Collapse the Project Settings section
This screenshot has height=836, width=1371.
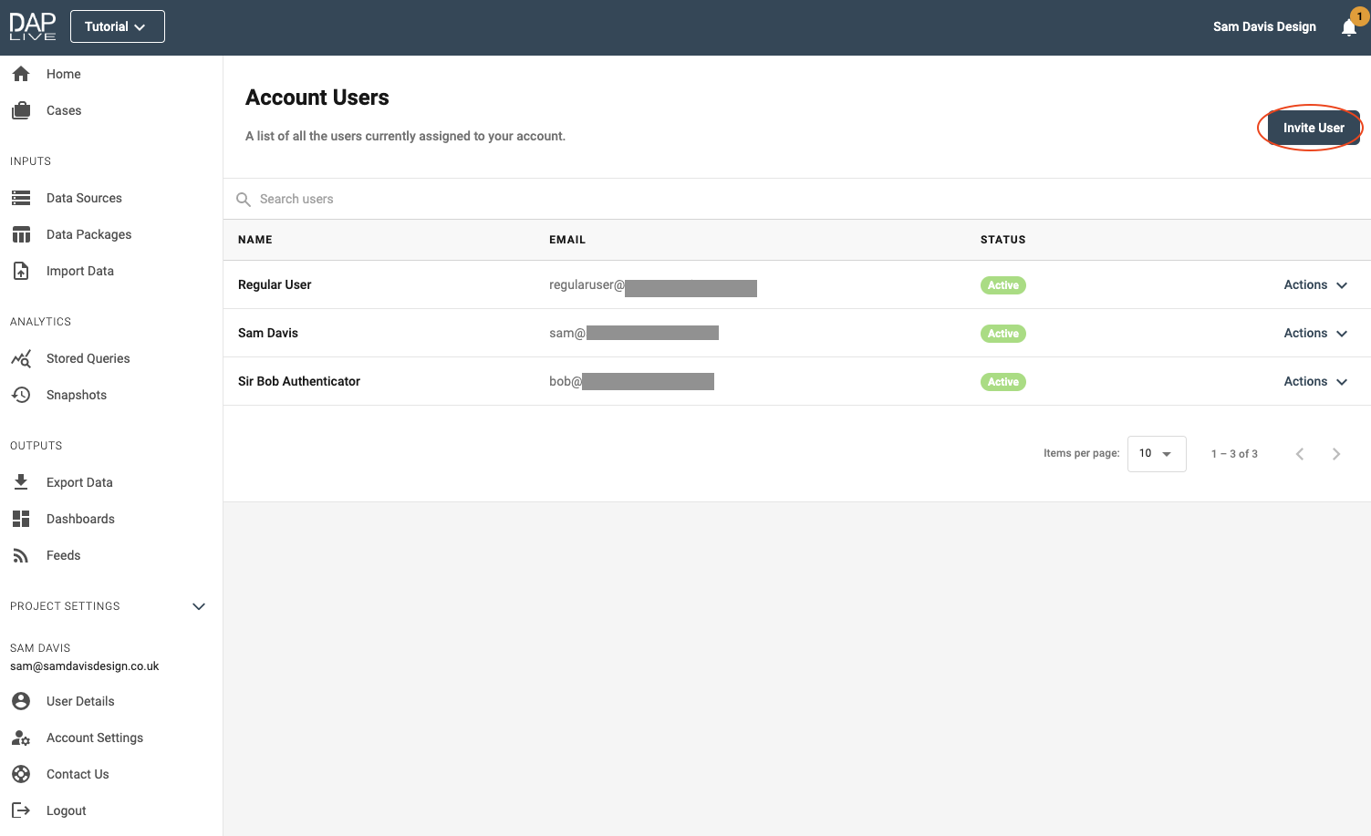[199, 606]
